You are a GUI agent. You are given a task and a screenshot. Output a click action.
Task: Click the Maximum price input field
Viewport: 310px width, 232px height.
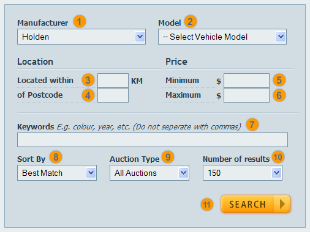pyautogui.click(x=246, y=95)
